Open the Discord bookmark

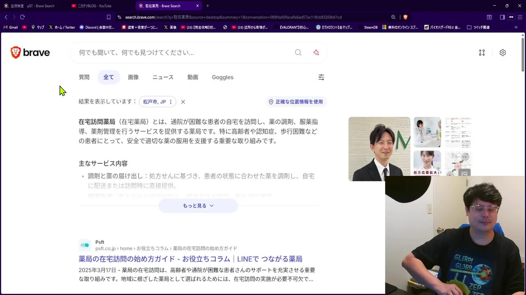[x=97, y=27]
